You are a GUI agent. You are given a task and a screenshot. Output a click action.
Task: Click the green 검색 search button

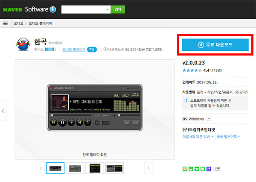118,9
